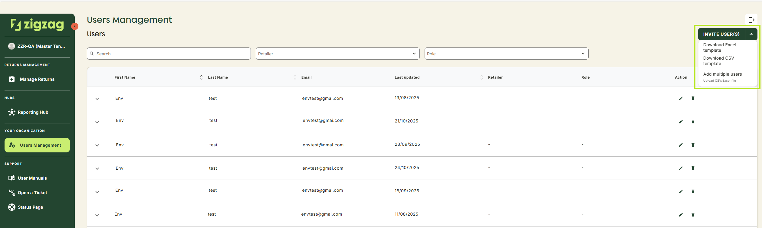
Task: Collapse the sidebar with the orange arrow
Action: pos(75,26)
